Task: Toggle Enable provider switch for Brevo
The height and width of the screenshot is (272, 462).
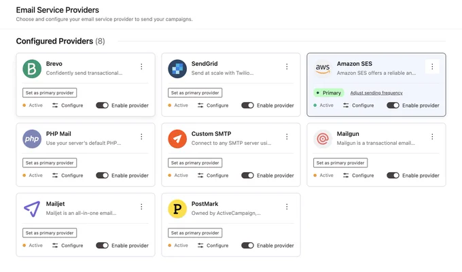Action: [x=102, y=105]
